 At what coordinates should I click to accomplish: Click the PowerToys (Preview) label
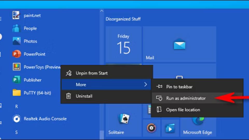[x=42, y=67]
